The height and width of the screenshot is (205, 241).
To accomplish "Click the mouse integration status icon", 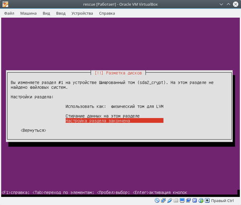I will (x=201, y=201).
